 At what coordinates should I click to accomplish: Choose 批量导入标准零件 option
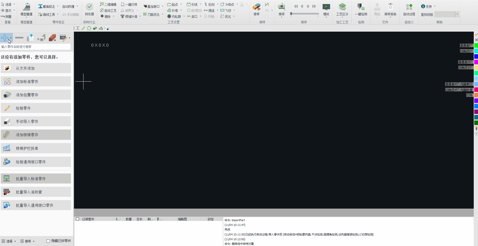36,179
